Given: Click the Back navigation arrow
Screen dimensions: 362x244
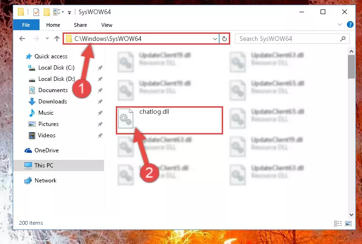Looking at the screenshot, I should coord(22,39).
